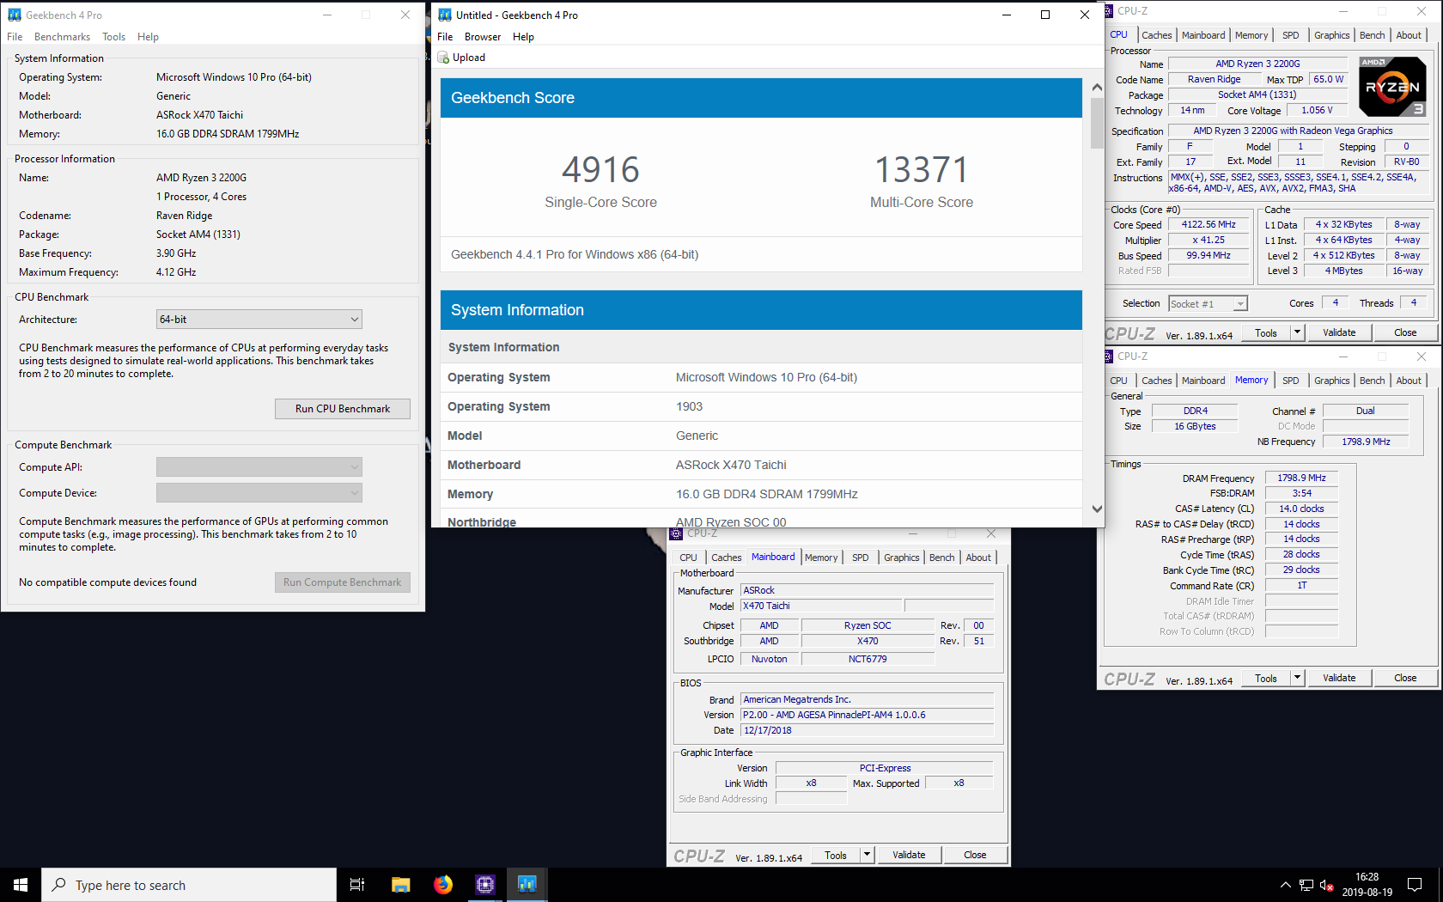1443x902 pixels.
Task: Open File menu in Geekbench 4 Pro window
Action: coord(15,37)
